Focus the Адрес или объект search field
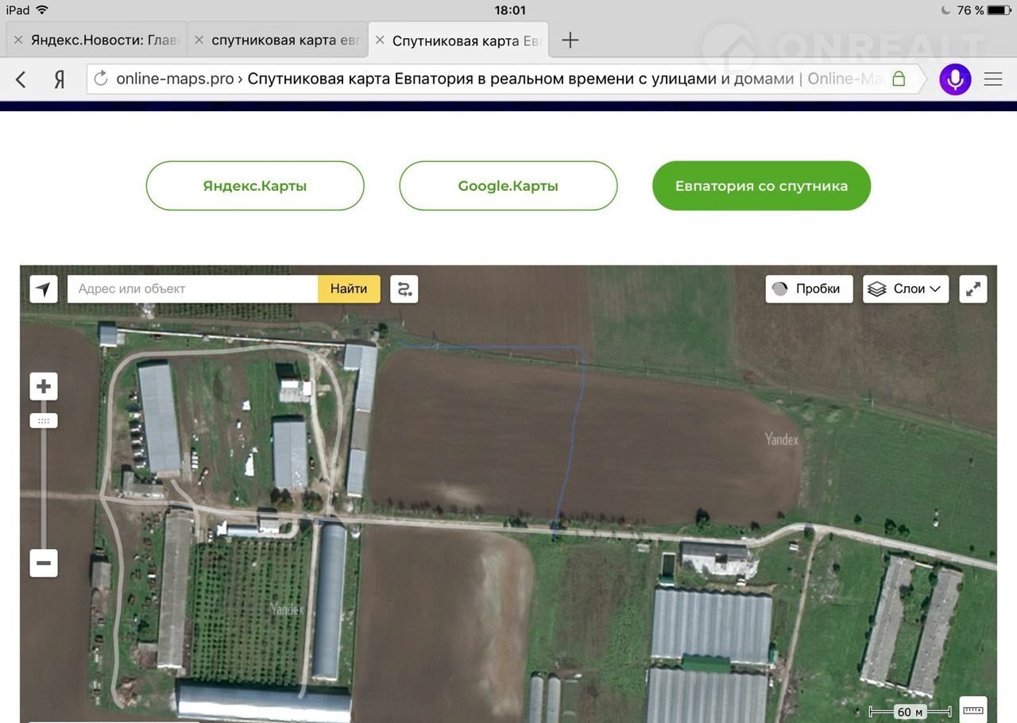Viewport: 1017px width, 723px height. tap(192, 289)
